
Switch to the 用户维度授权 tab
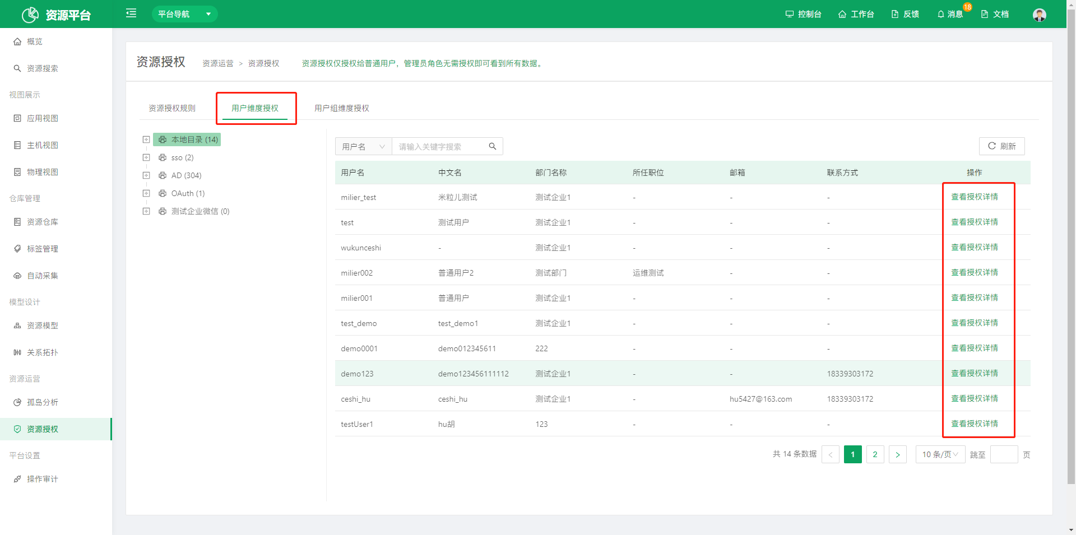255,108
